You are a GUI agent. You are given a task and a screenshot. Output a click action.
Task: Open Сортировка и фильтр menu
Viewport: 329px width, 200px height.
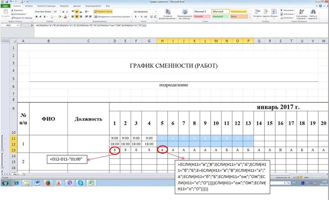click(x=301, y=14)
